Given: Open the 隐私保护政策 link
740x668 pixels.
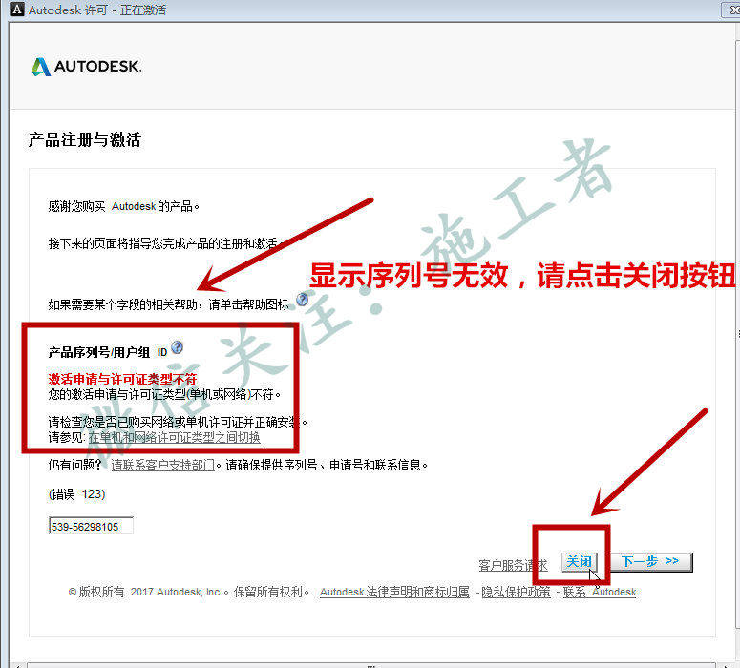Looking at the screenshot, I should [516, 592].
